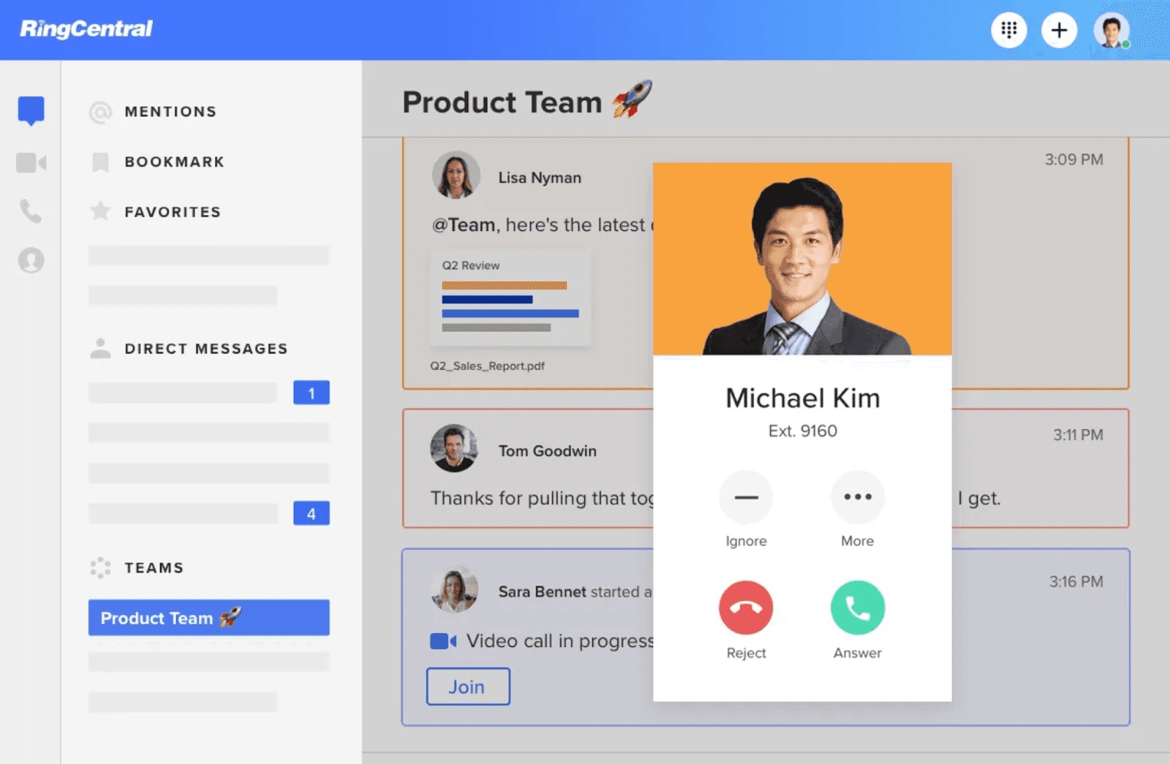
Task: Ignore the incoming call from Michael Kim
Action: pyautogui.click(x=746, y=497)
